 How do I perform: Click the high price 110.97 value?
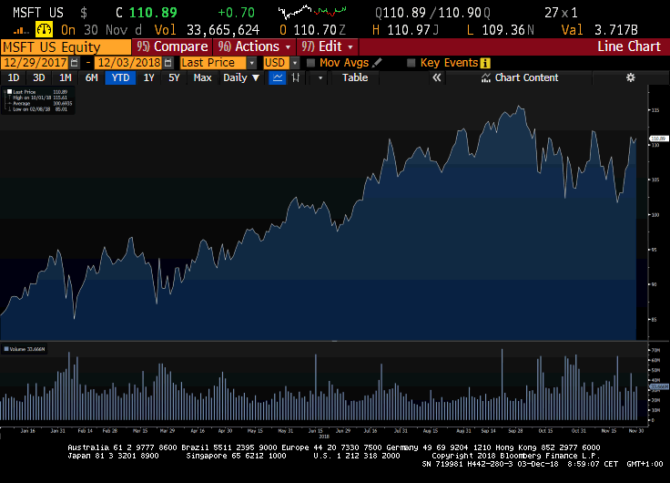pos(410,30)
